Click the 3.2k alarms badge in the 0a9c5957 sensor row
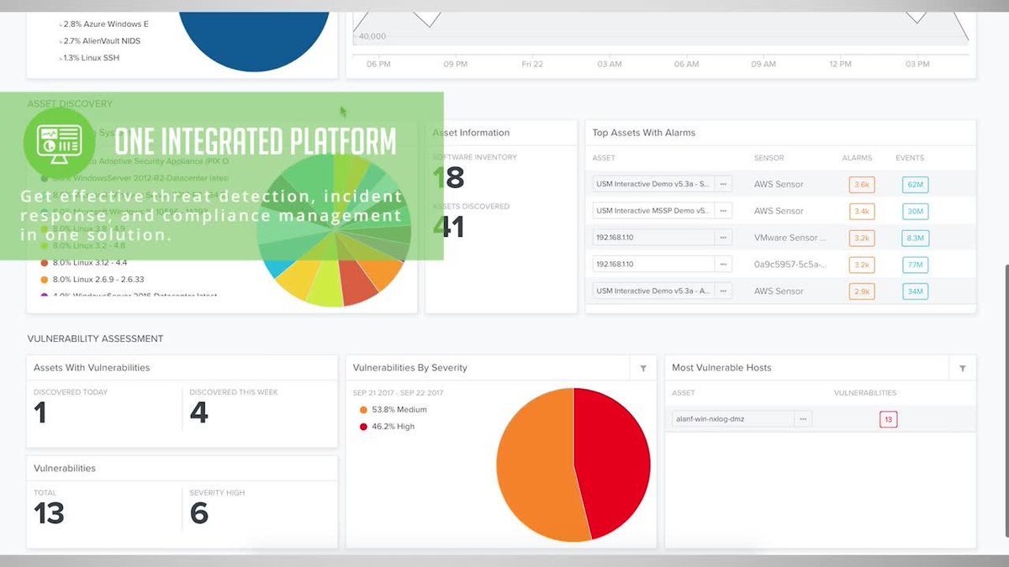 tap(861, 265)
